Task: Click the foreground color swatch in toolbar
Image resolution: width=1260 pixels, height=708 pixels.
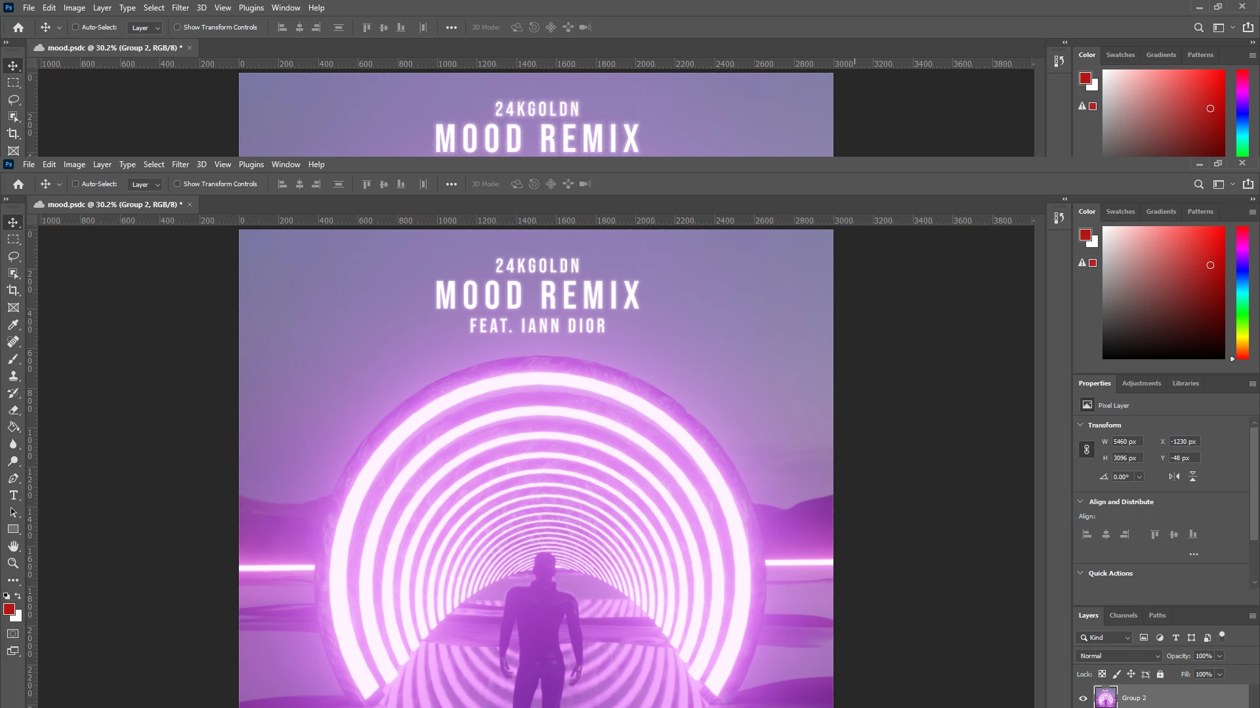Action: click(x=9, y=610)
